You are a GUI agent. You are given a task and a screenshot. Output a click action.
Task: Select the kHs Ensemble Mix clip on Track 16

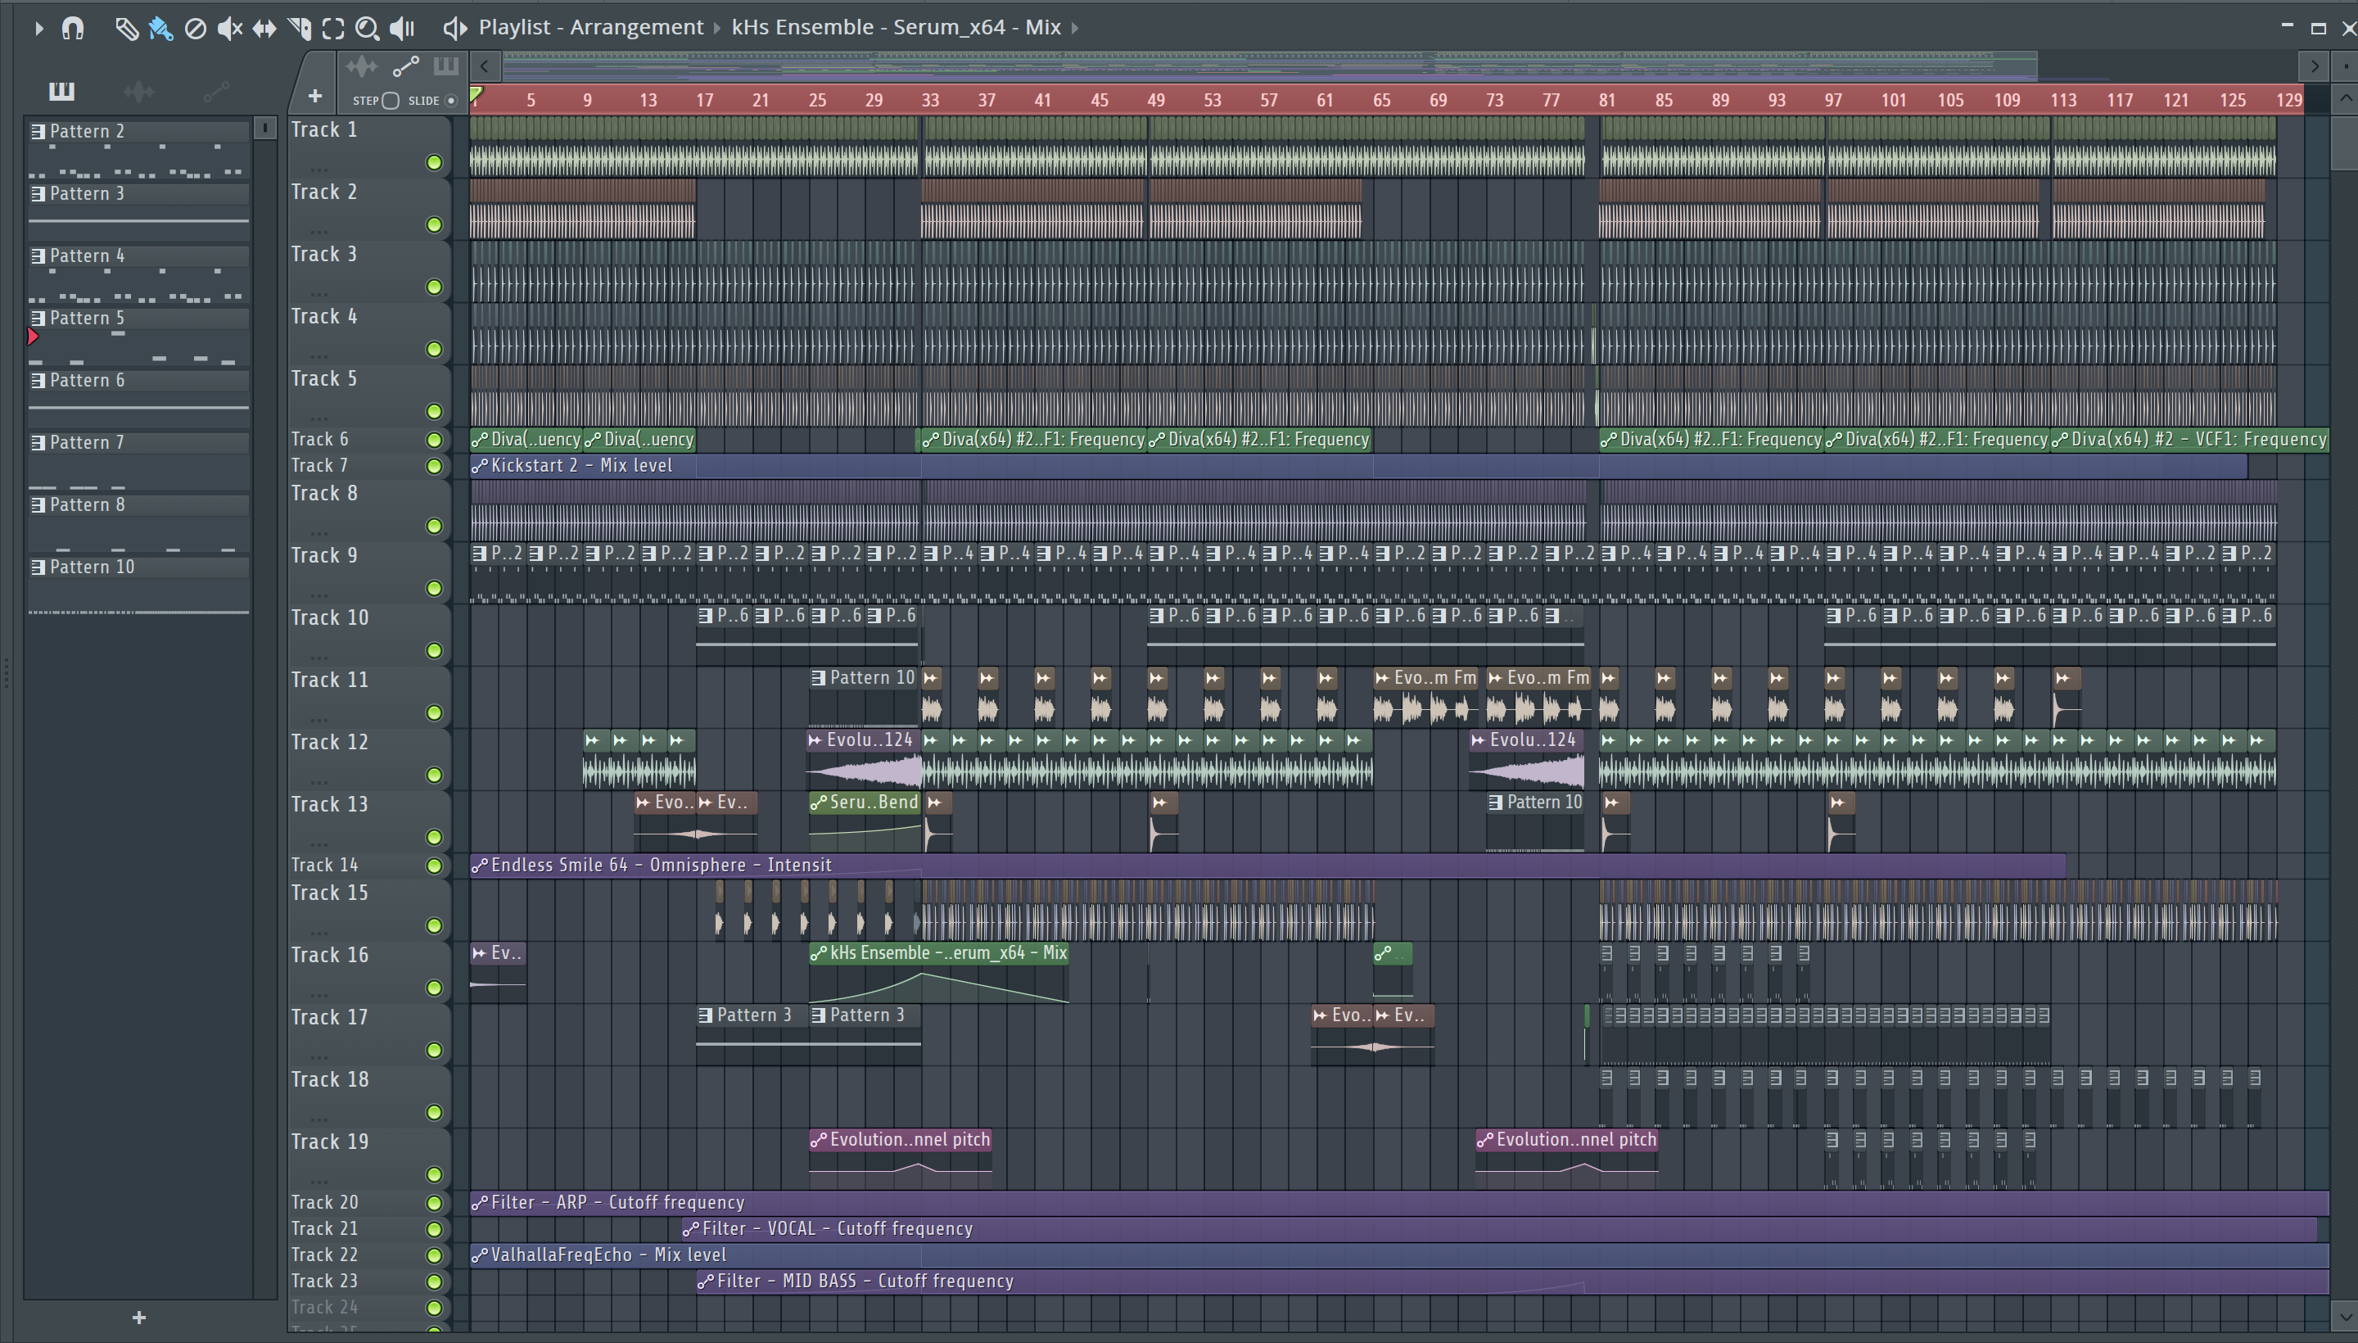939,973
